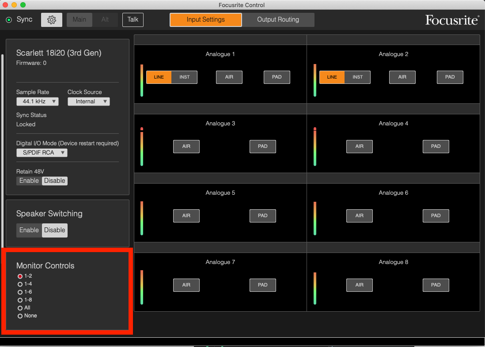Open the Clock Source dropdown
This screenshot has width=485, height=347.
coord(88,102)
